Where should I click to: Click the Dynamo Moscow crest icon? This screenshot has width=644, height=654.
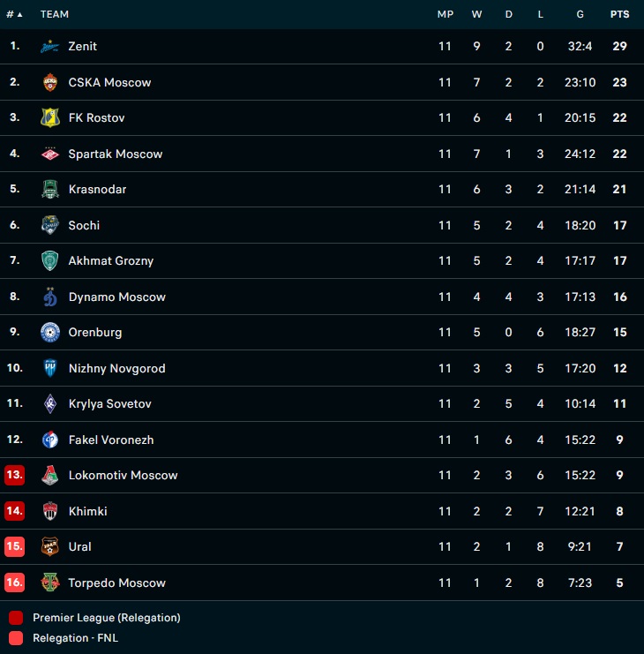(50, 297)
